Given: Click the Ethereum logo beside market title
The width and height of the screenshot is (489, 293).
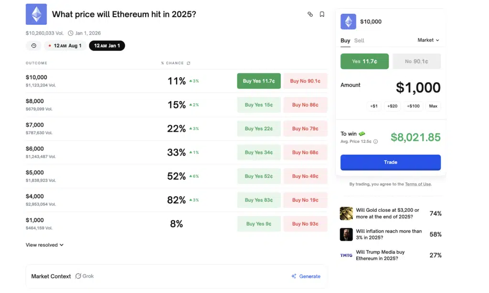Looking at the screenshot, I should [36, 14].
